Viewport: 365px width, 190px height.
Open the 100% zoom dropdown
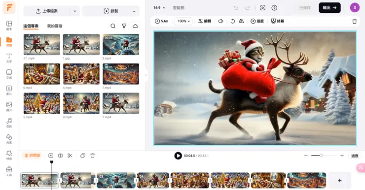pos(183,21)
